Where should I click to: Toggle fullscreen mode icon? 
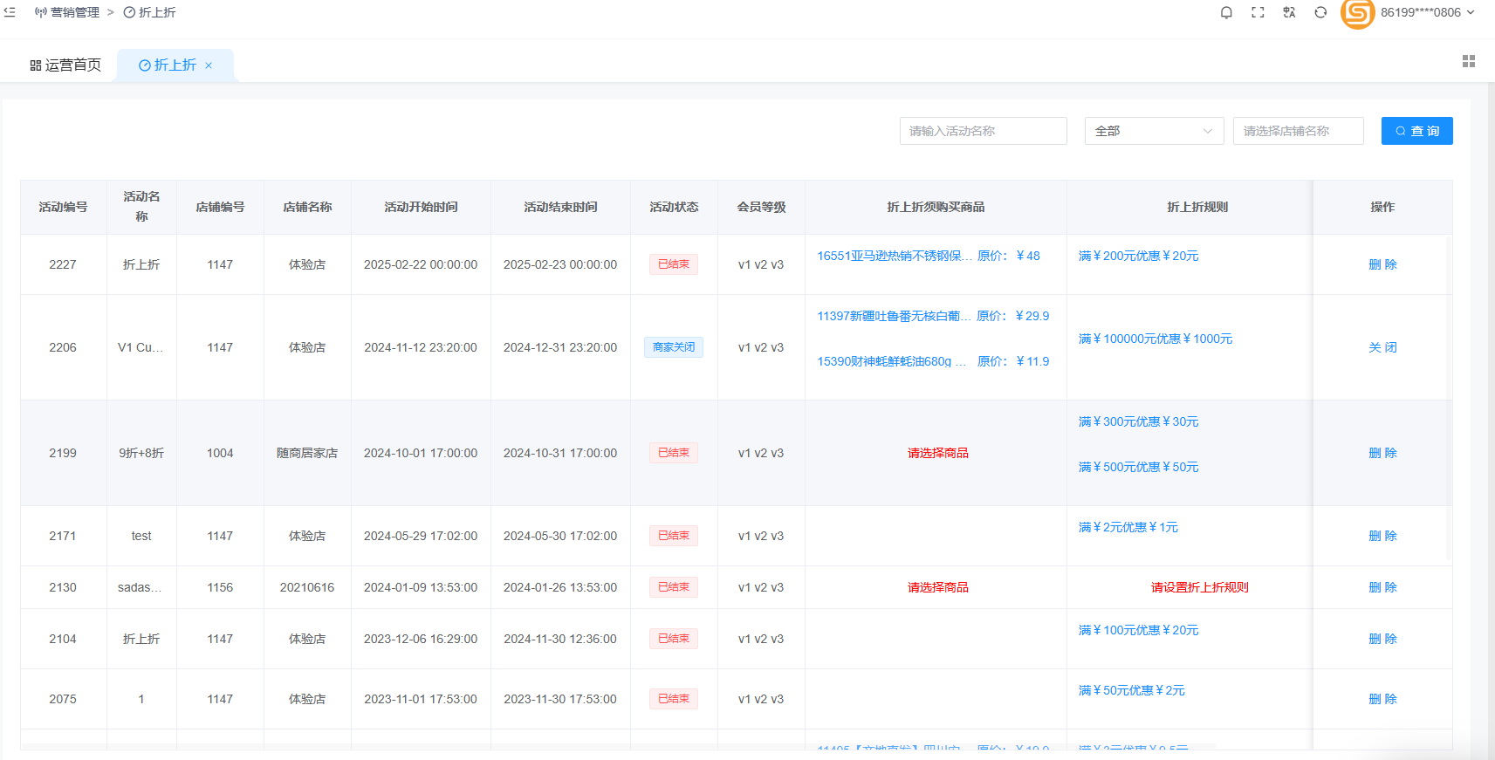coord(1258,12)
